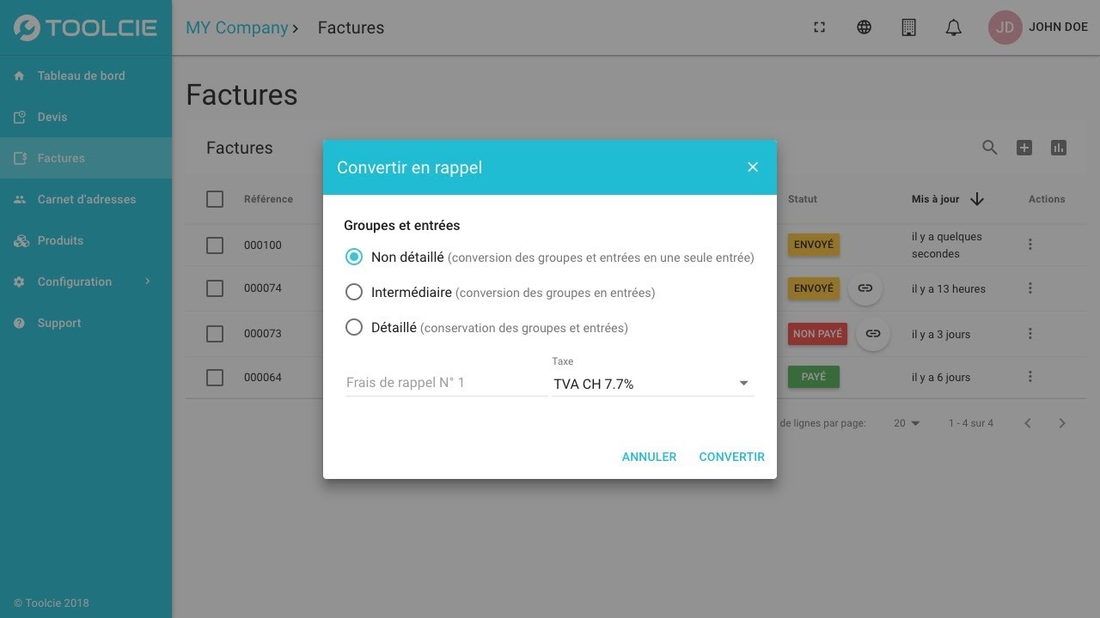Select the Détaillé radio option
This screenshot has height=618, width=1100.
(x=353, y=327)
